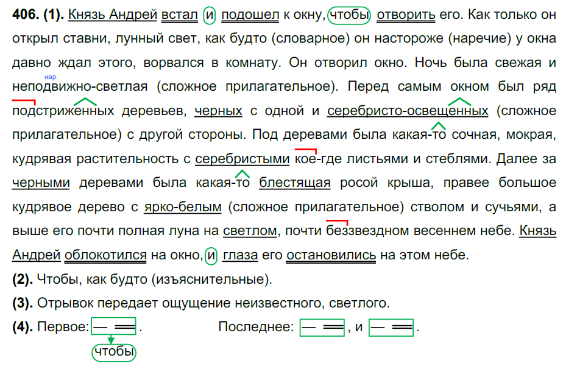Screen dimensions: 566x372
Task: Click the double-underlined word "облокотился"
Action: pos(105,255)
